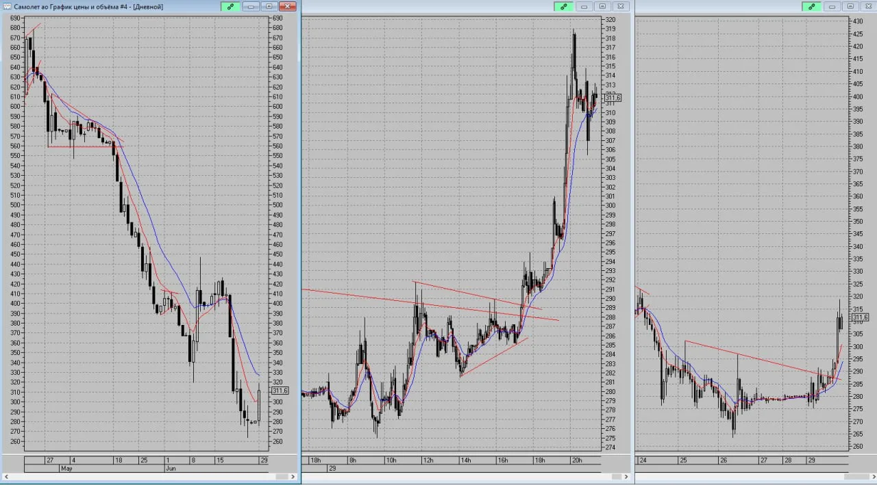This screenshot has height=485, width=877.
Task: Click the 311.6 price label on the right chart
Action: [860, 317]
